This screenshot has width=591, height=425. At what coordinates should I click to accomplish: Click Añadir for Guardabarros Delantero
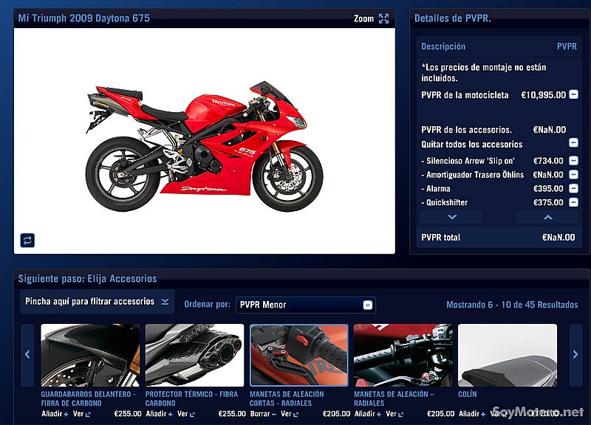[x=55, y=414]
